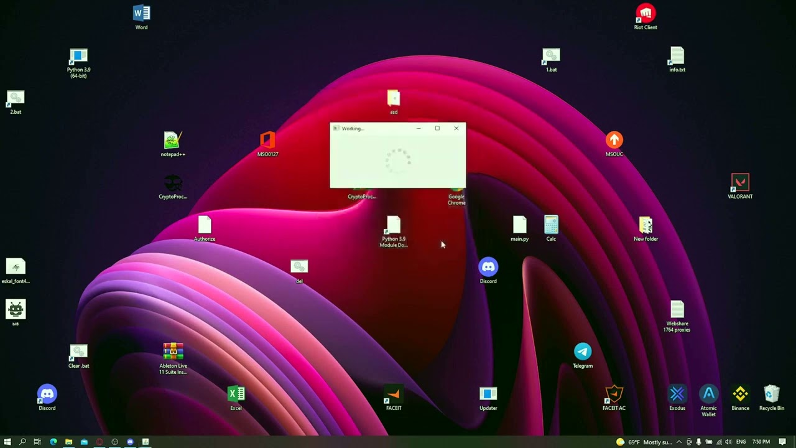
Task: Open Task View in the taskbar
Action: (37, 442)
